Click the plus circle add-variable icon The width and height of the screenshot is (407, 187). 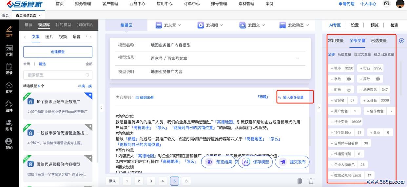(x=401, y=40)
